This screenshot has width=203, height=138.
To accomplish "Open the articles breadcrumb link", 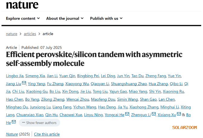I will point(30,34).
